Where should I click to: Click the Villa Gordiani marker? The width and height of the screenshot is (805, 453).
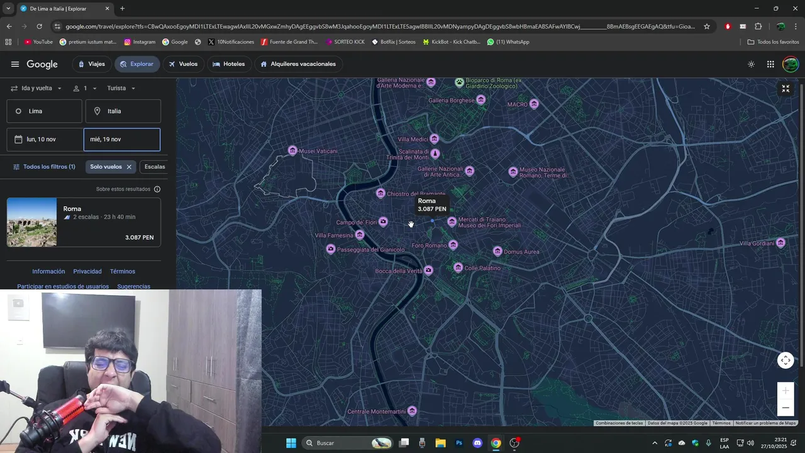click(780, 243)
